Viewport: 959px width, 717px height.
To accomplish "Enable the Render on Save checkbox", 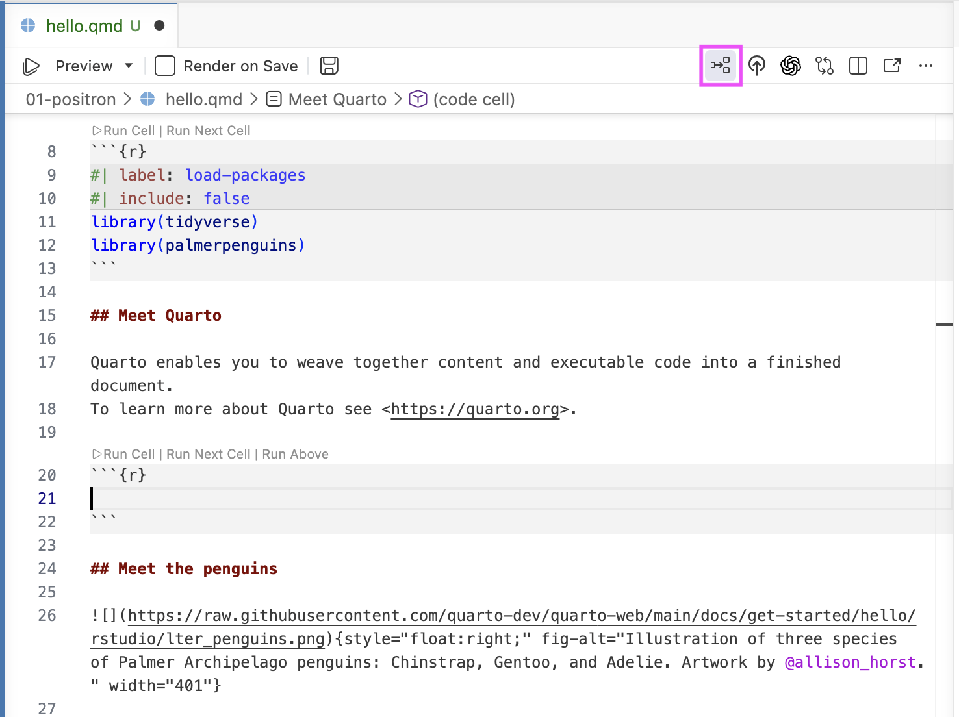I will click(x=165, y=66).
